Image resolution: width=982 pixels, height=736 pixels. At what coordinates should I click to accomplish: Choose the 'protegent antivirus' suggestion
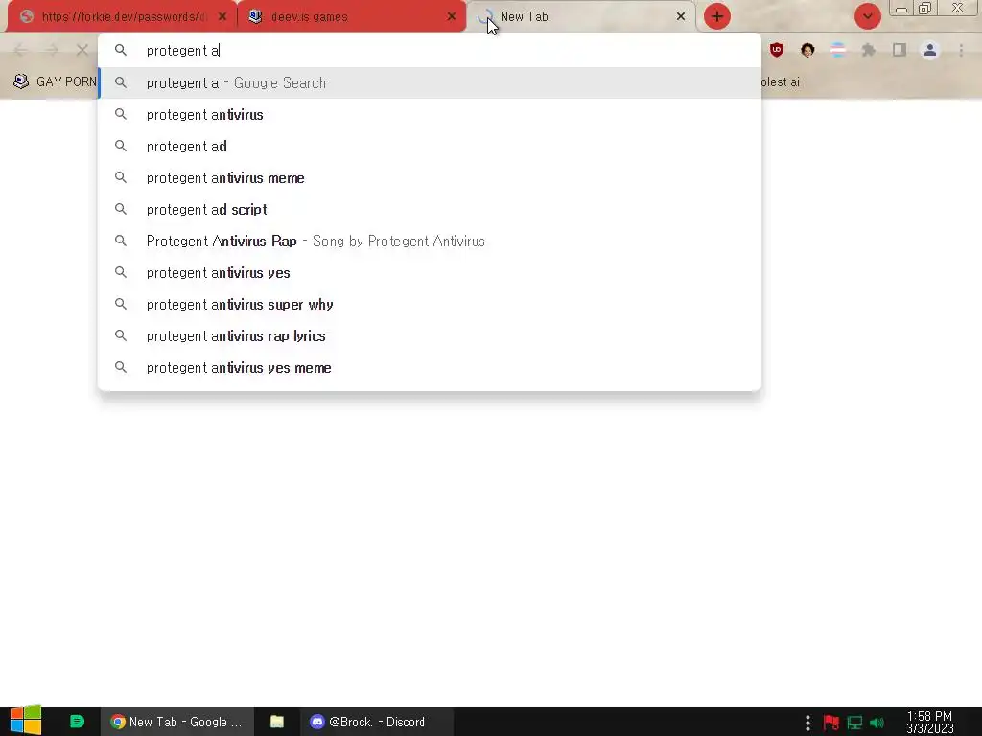click(430, 115)
